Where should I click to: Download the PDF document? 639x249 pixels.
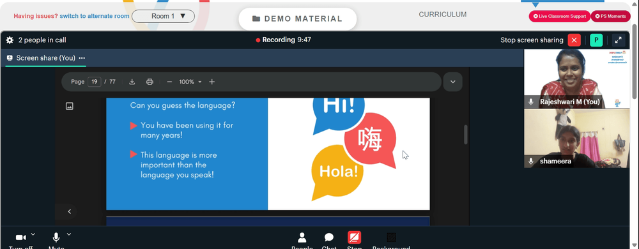pos(132,82)
